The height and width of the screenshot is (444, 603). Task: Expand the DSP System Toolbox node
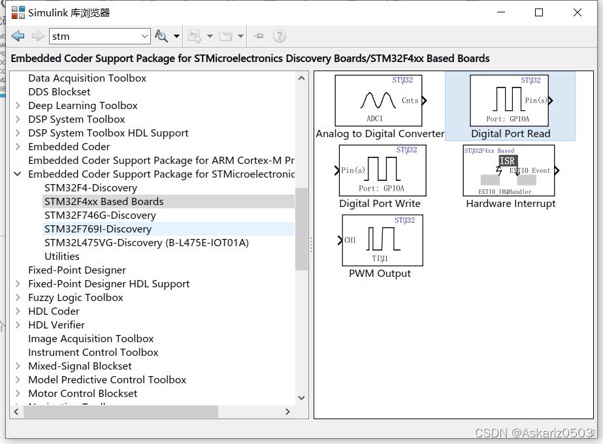coord(17,119)
